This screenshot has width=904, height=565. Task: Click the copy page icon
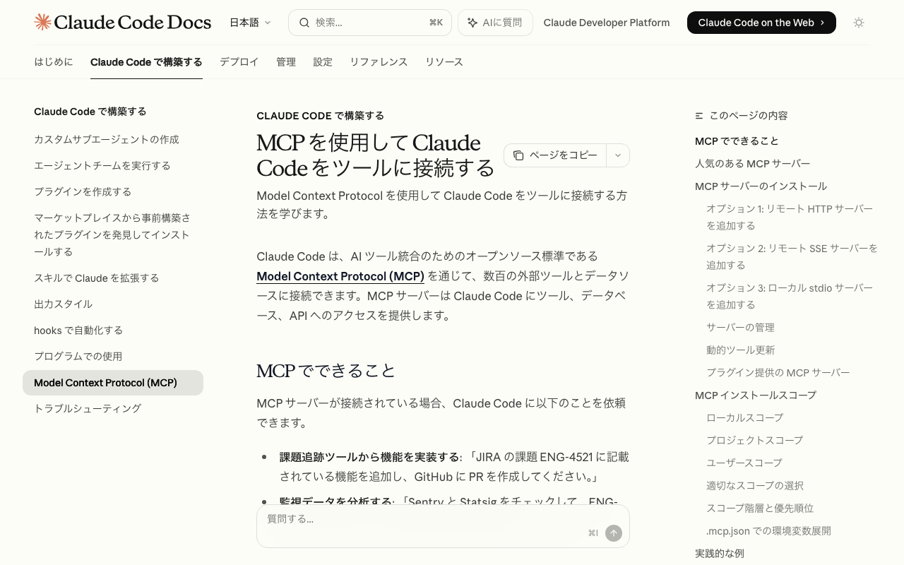point(519,155)
